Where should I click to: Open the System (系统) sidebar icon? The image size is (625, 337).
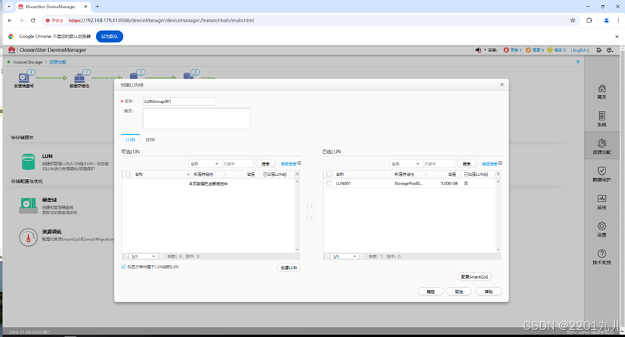[x=602, y=115]
